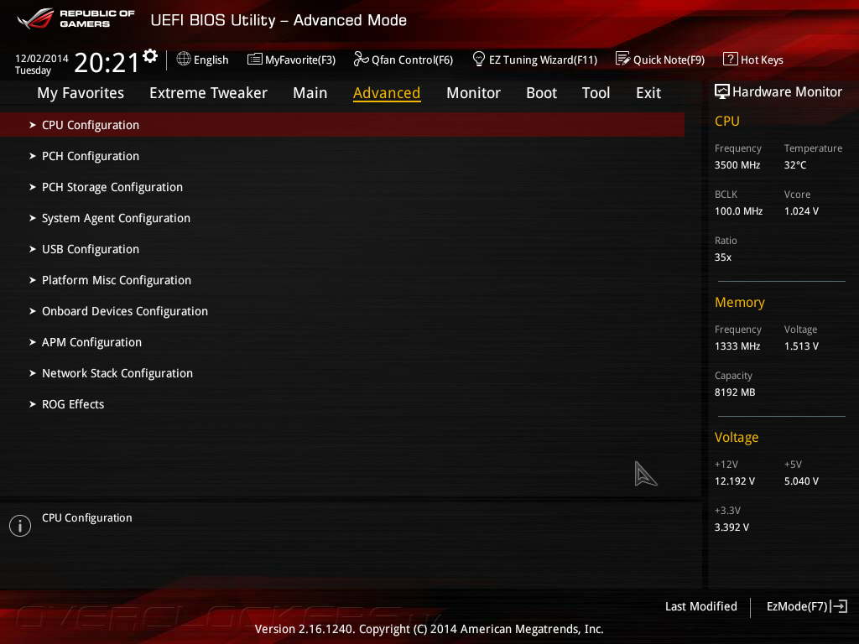859x644 pixels.
Task: Click the MyFavorite list icon
Action: click(x=255, y=60)
